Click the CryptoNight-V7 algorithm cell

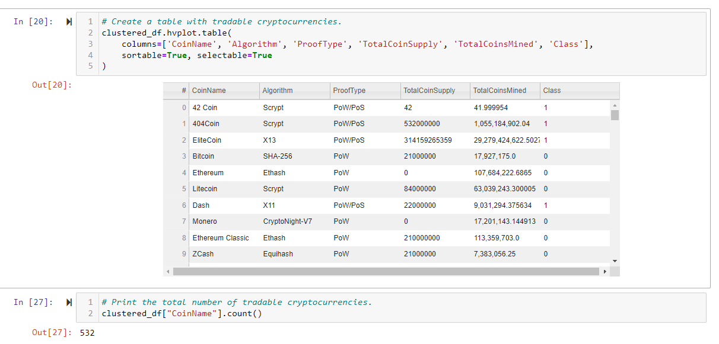(295, 221)
